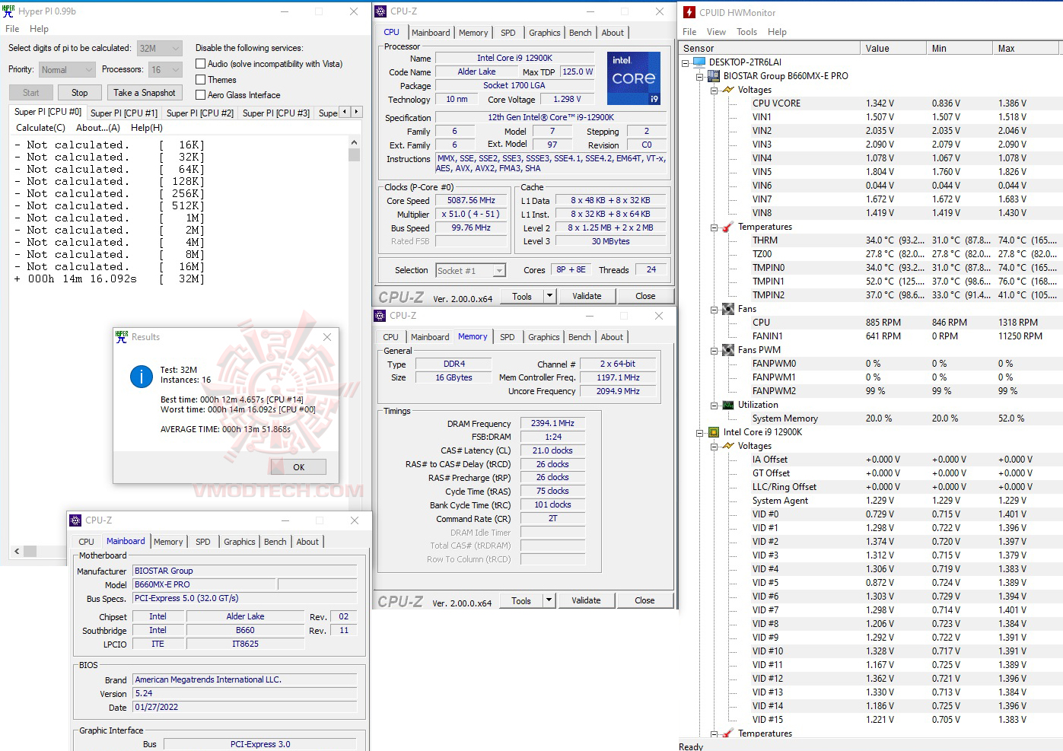The height and width of the screenshot is (751, 1063).
Task: Click the Hyper PI title bar app icon
Action: tap(8, 11)
